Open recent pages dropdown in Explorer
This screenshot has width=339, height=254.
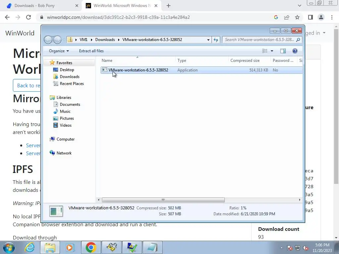coord(64,40)
